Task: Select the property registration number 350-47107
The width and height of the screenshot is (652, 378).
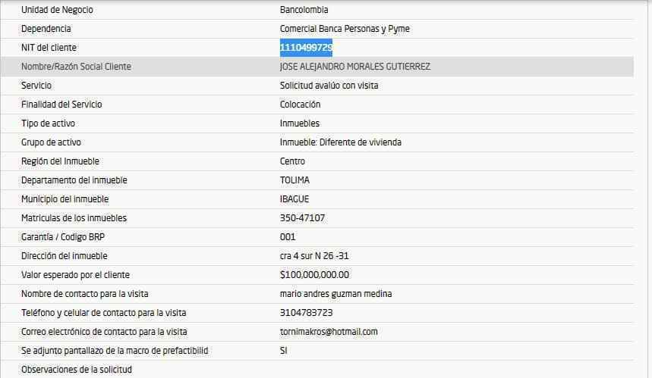Action: [x=302, y=218]
